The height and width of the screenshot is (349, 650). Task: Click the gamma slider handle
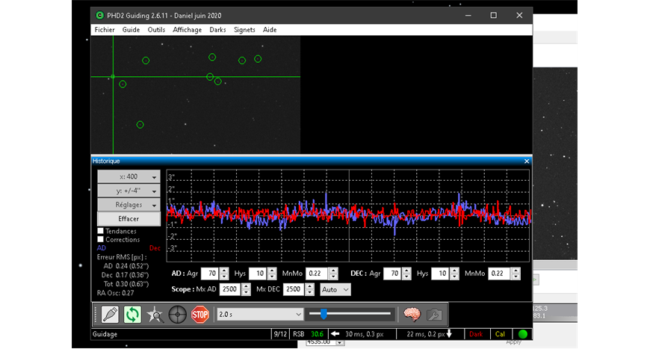click(324, 314)
